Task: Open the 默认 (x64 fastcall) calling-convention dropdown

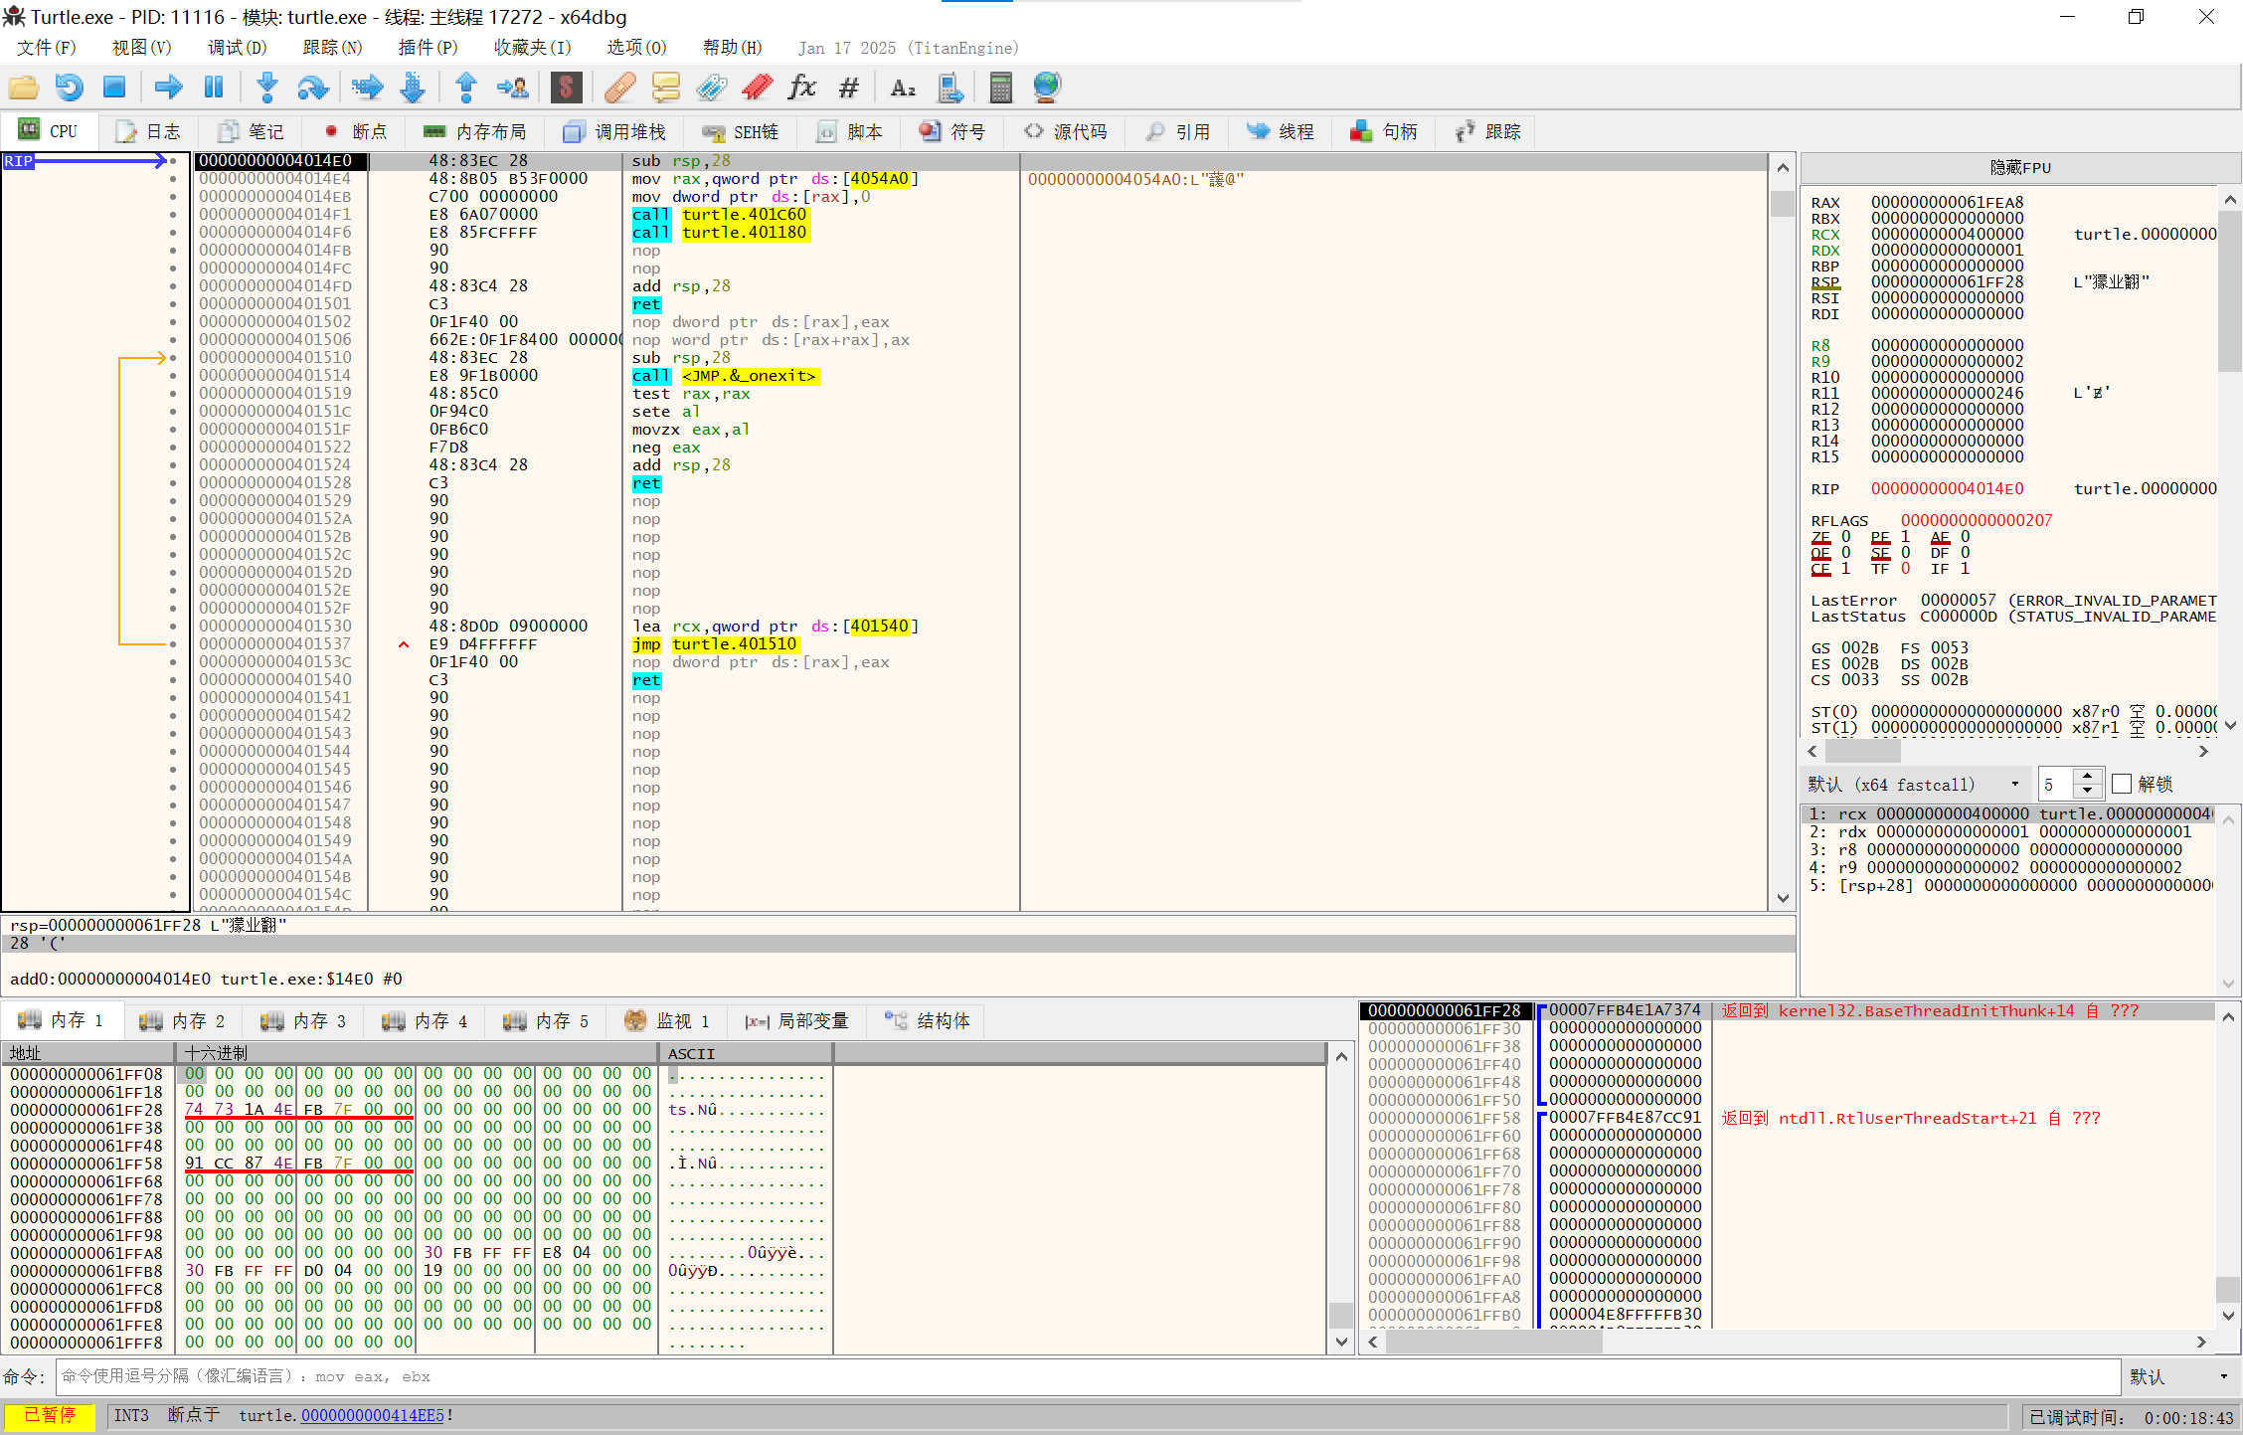Action: coord(1914,784)
